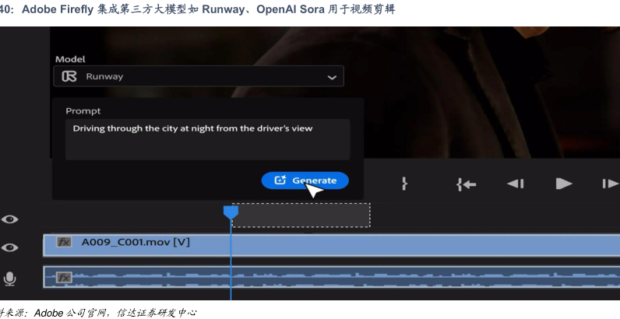Screen dimensions: 620x319
Task: Select the A009_C001.mov [V] clip
Action: (x=331, y=245)
